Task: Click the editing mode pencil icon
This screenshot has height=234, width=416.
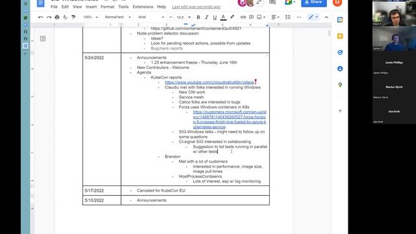Action: 311,18
